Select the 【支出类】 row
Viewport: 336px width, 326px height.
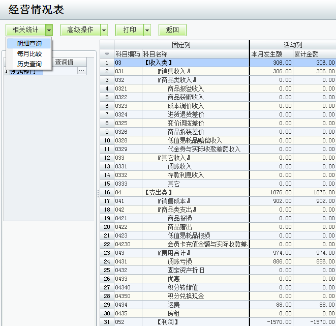pos(218,192)
